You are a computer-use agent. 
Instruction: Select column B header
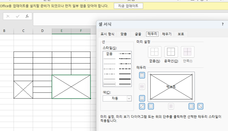click(4, 31)
